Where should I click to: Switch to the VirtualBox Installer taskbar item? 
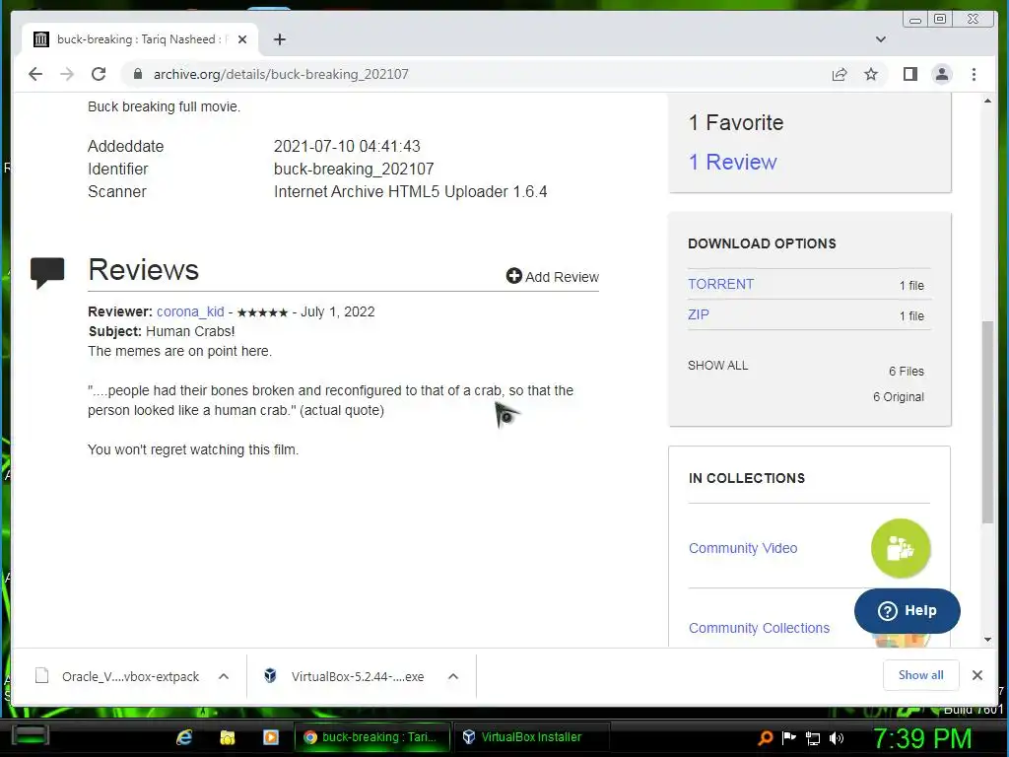click(x=531, y=737)
